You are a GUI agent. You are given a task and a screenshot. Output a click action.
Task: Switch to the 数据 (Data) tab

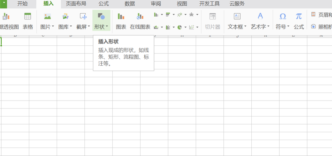pos(130,4)
